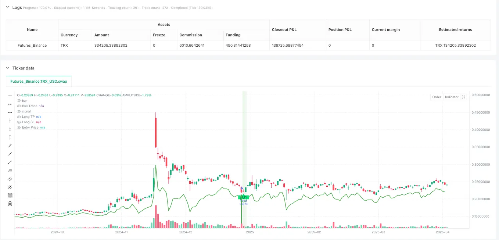Screen dimensions: 499x240
Task: Select the trend line drawing tool
Action: coord(10,146)
